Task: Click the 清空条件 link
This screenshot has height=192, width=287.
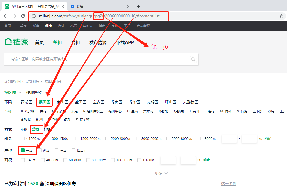Action: 229,184
